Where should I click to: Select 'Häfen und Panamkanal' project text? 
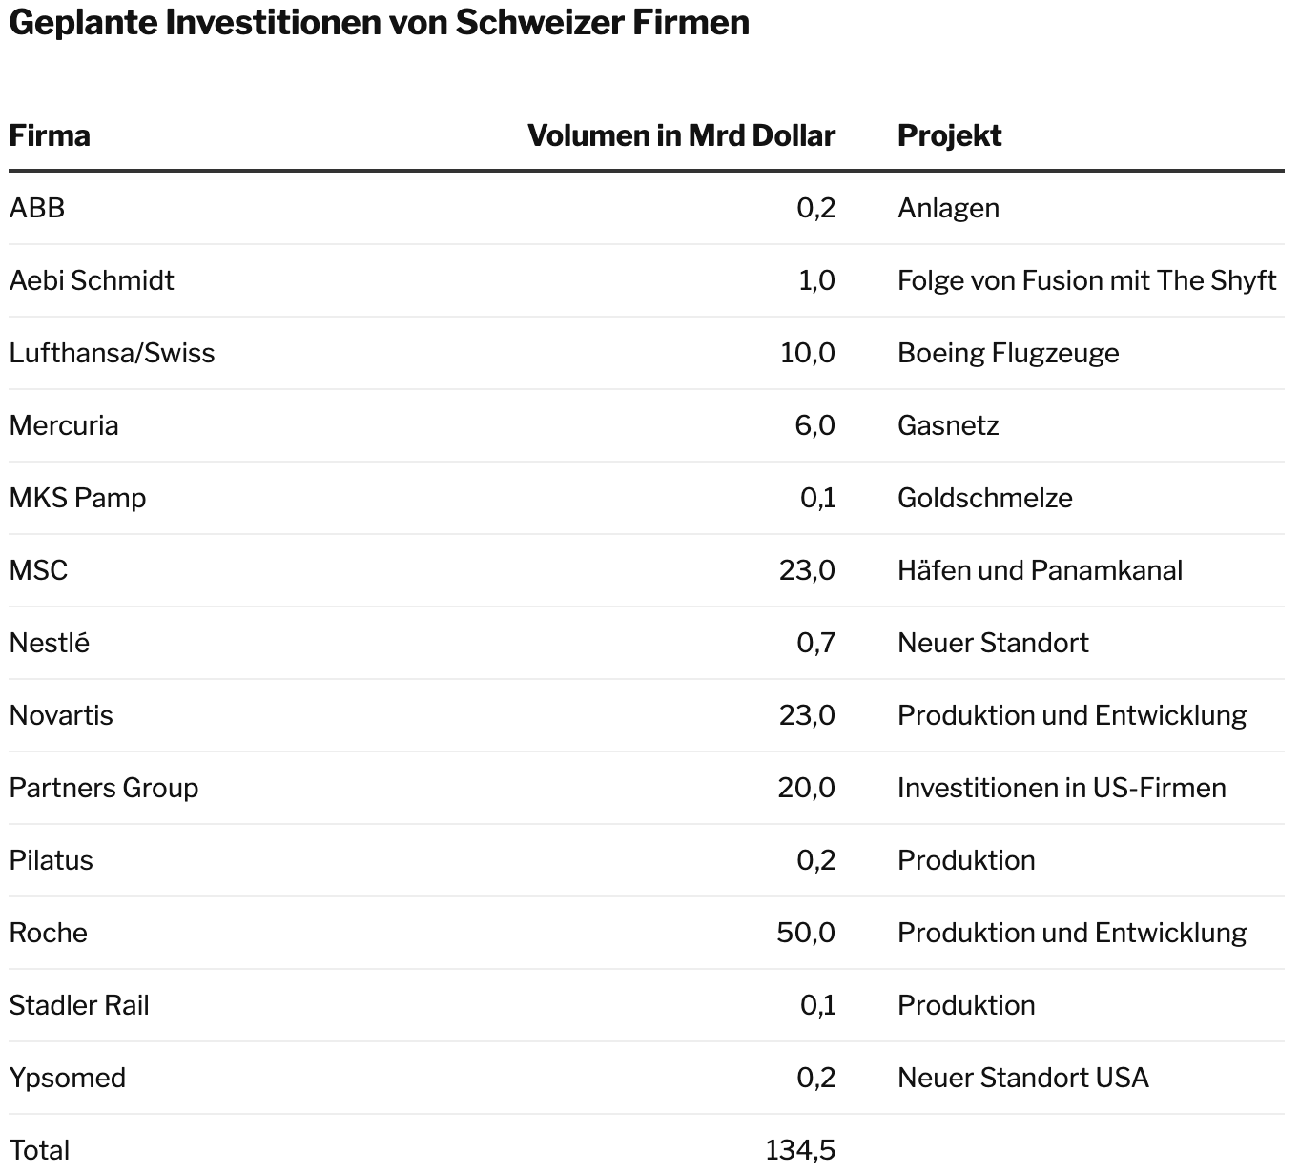(x=1040, y=570)
